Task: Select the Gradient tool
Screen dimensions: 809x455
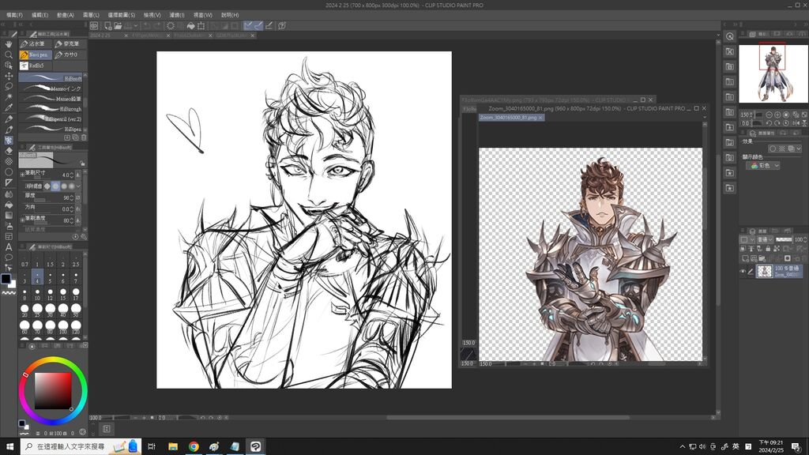Action: 9,215
